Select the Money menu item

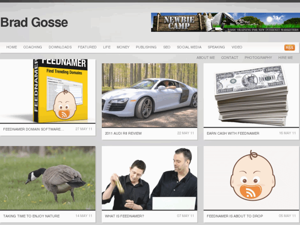[x=123, y=47]
